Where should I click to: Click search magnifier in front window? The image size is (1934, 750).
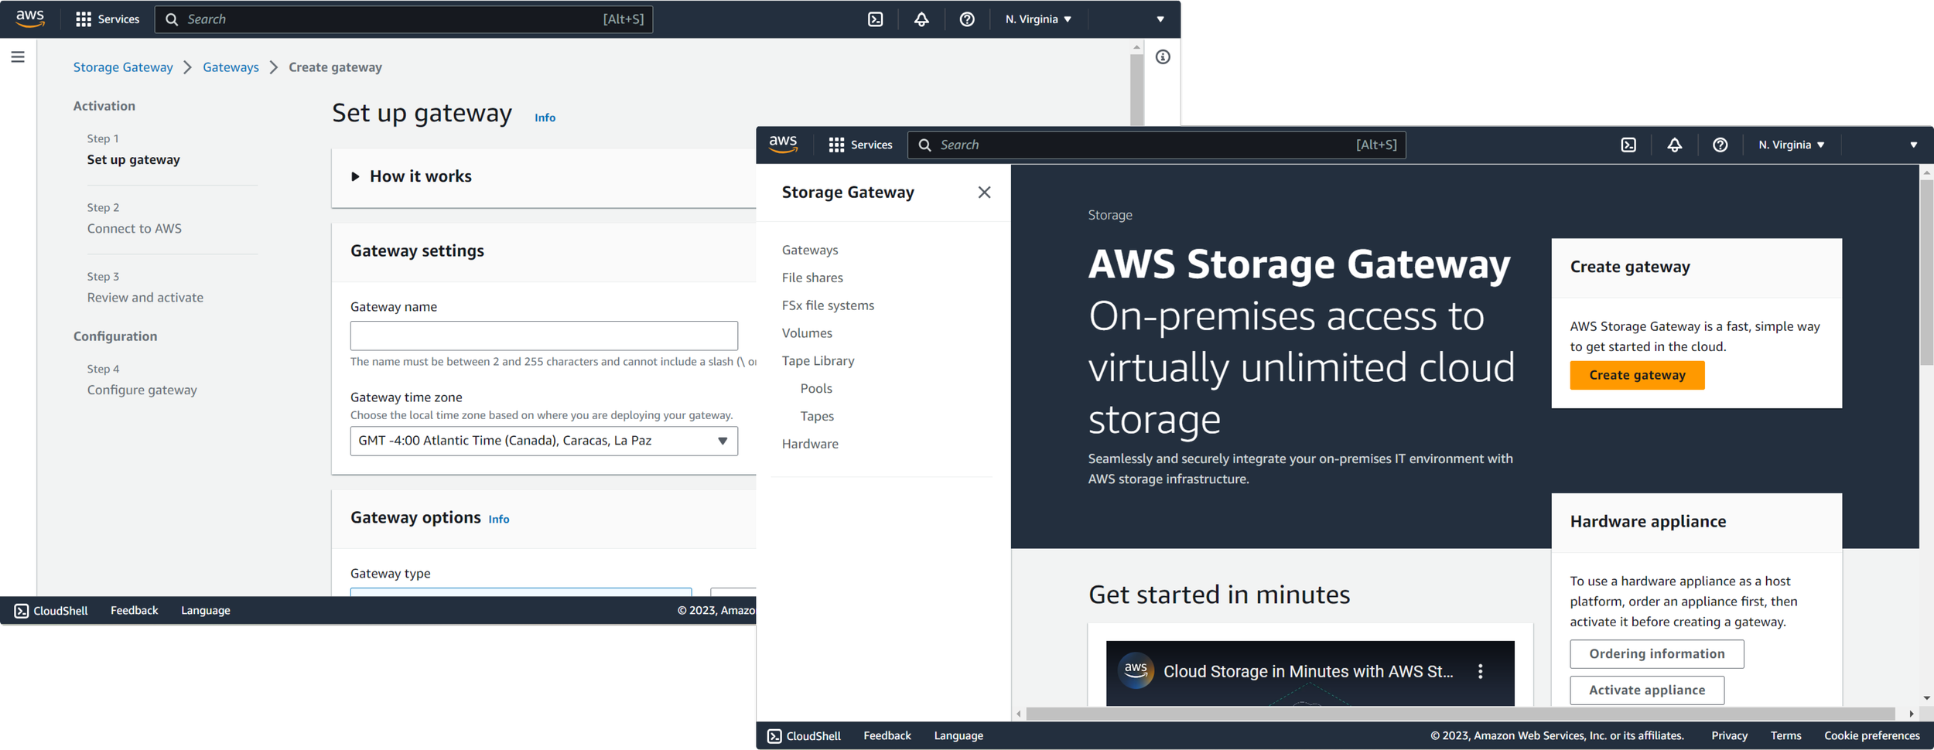click(x=924, y=145)
